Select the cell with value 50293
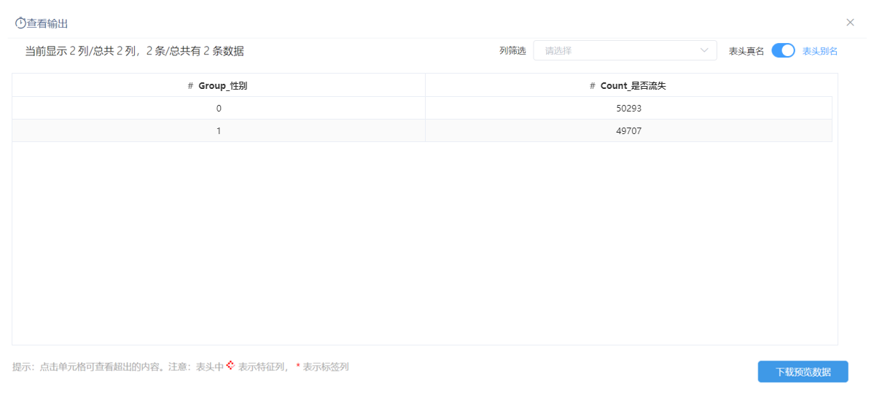The image size is (874, 403). click(629, 108)
